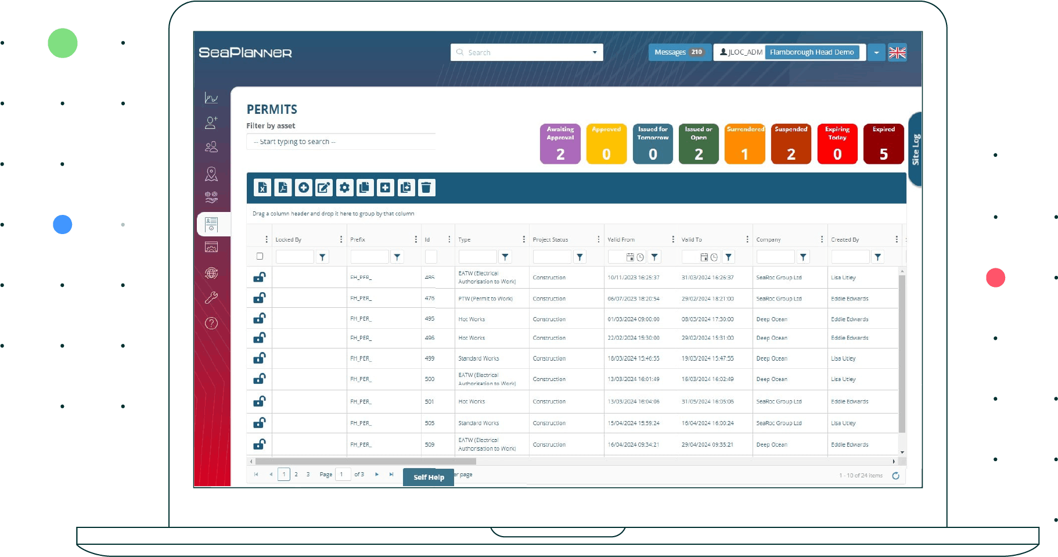The width and height of the screenshot is (1058, 557).
Task: Click the trash can delete icon
Action: point(426,188)
